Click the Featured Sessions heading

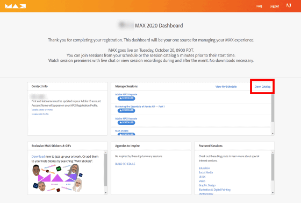210,146
